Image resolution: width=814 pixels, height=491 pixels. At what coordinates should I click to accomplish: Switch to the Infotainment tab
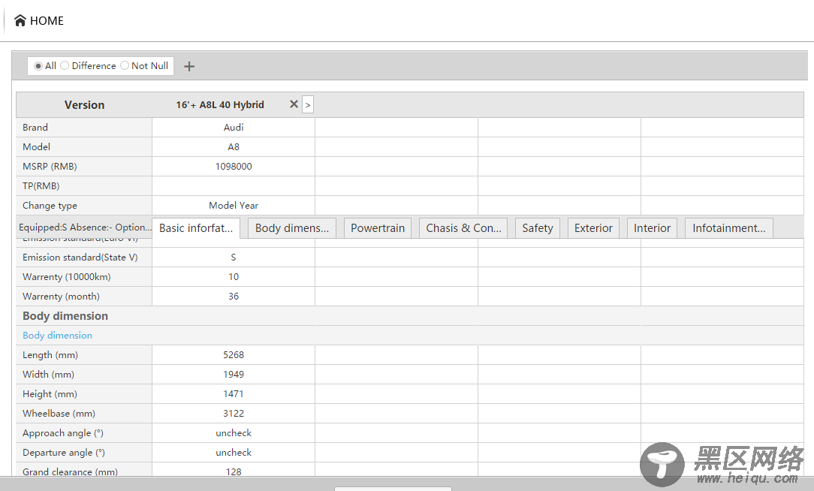point(729,228)
